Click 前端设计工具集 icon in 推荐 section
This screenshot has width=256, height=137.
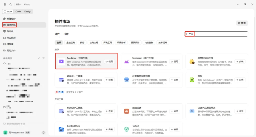pos(61,80)
